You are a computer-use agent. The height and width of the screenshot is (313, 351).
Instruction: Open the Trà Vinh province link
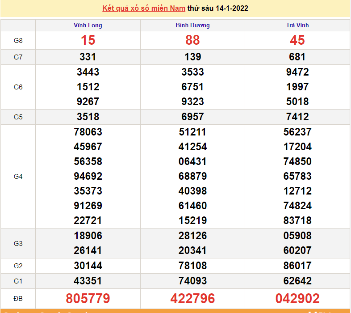[x=297, y=25]
